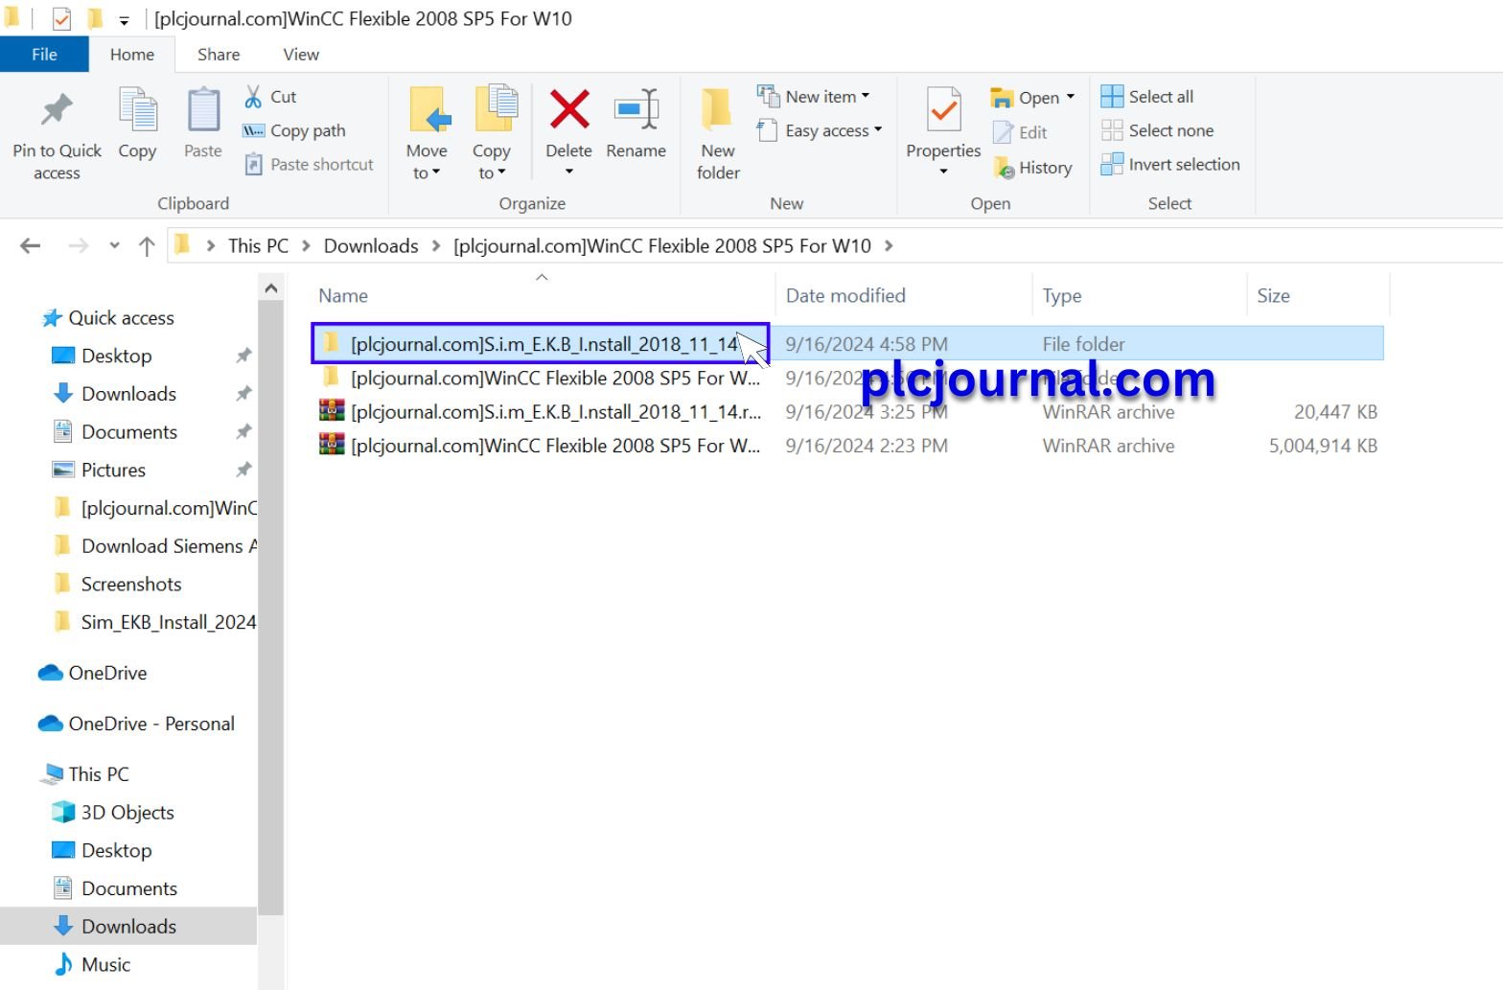The image size is (1503, 990).
Task: Open the Easy access dropdown
Action: (820, 130)
